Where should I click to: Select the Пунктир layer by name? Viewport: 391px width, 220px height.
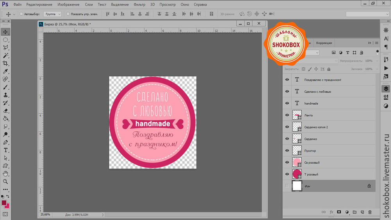point(310,151)
